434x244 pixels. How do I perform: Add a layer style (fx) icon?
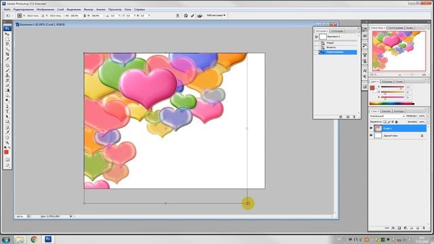click(393, 228)
